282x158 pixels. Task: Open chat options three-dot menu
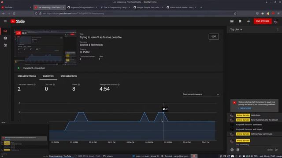pyautogui.click(x=278, y=29)
